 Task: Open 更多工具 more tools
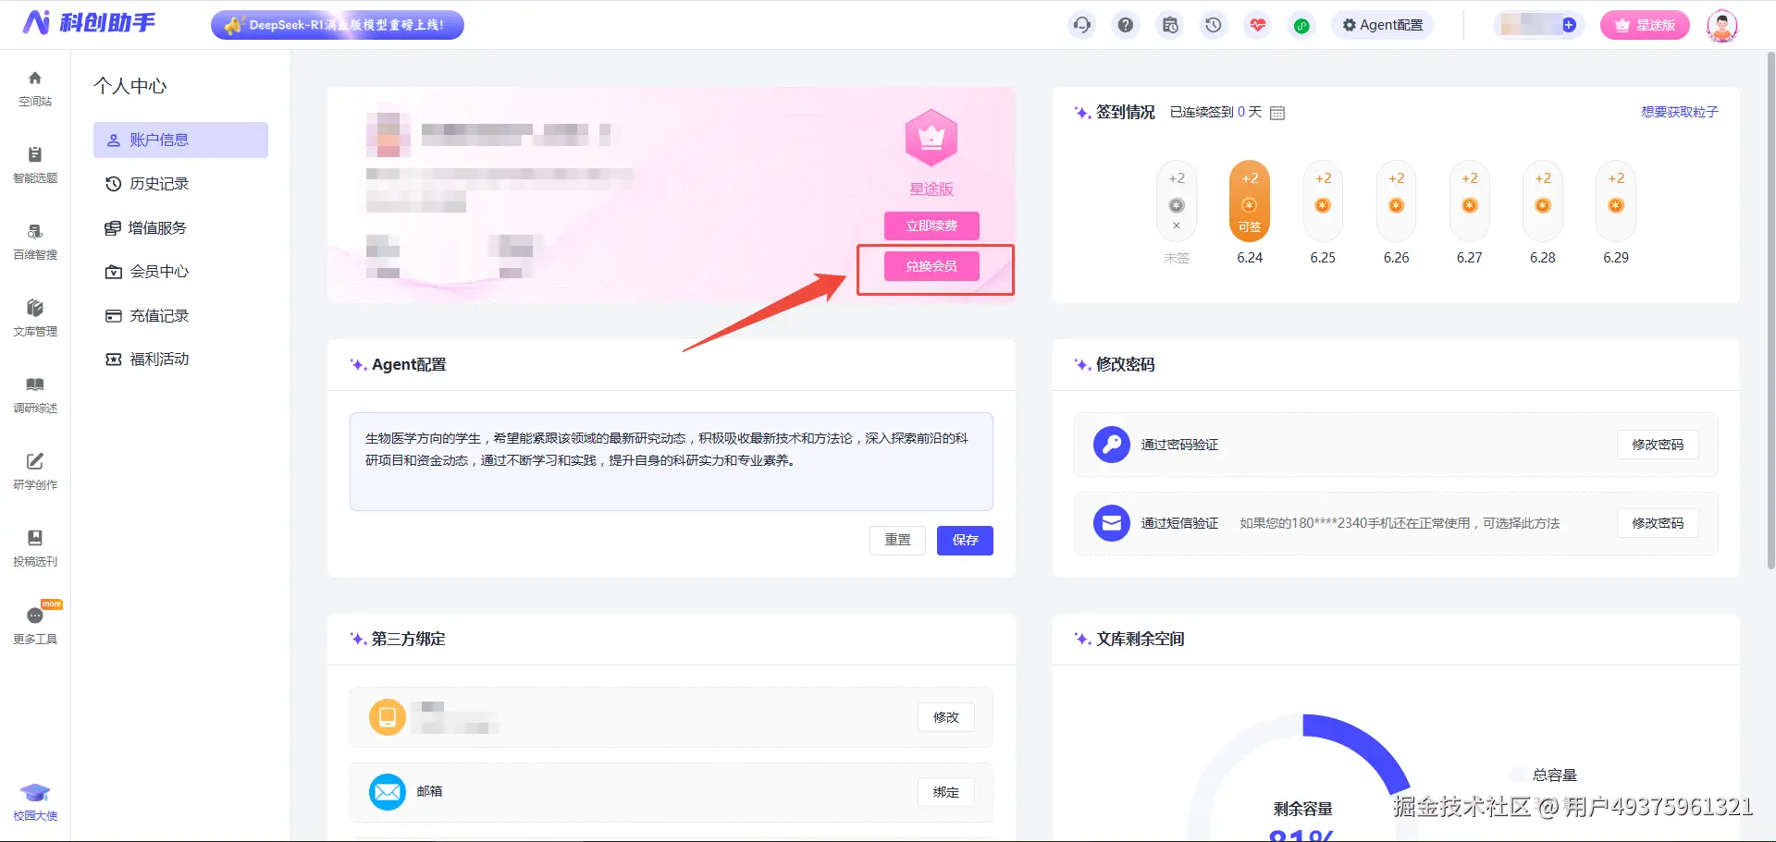(x=35, y=625)
